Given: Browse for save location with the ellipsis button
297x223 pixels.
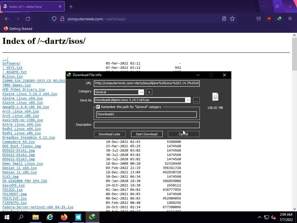Looking at the screenshot, I should tap(196, 100).
